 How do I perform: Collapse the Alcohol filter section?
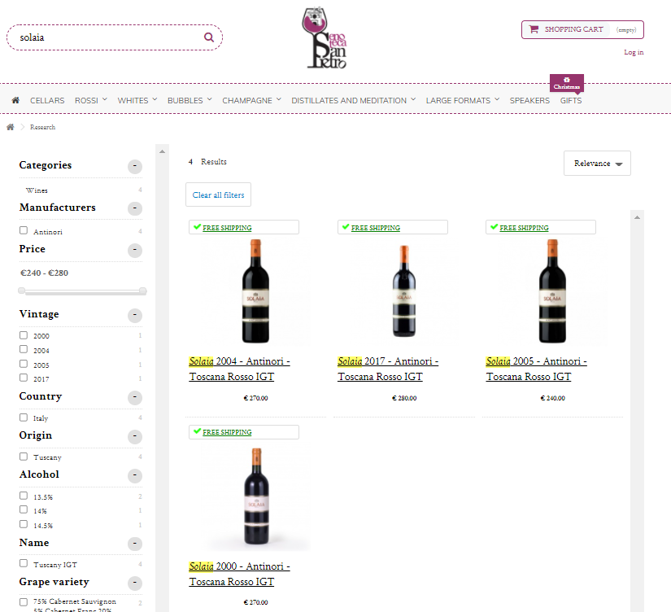[135, 475]
